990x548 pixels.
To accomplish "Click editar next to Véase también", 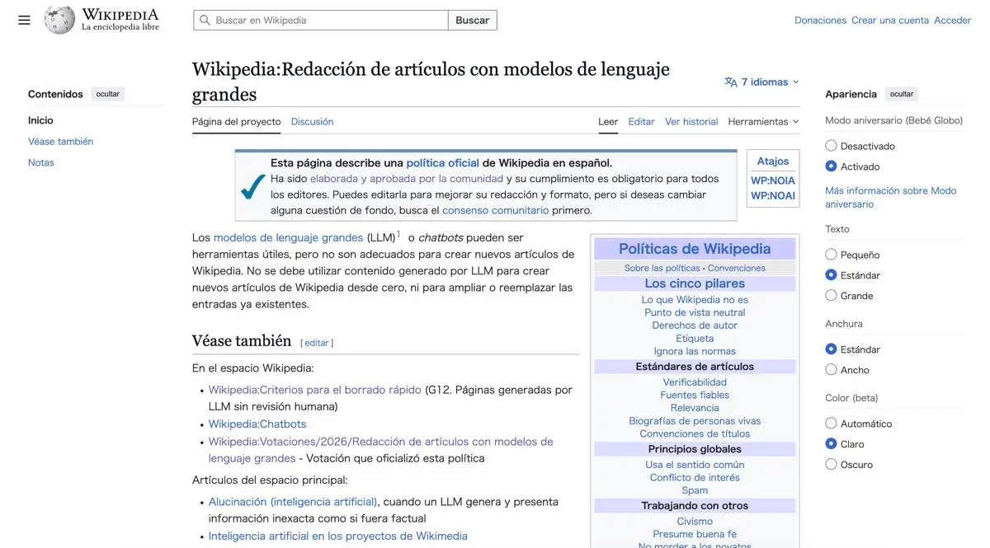I will (x=317, y=343).
